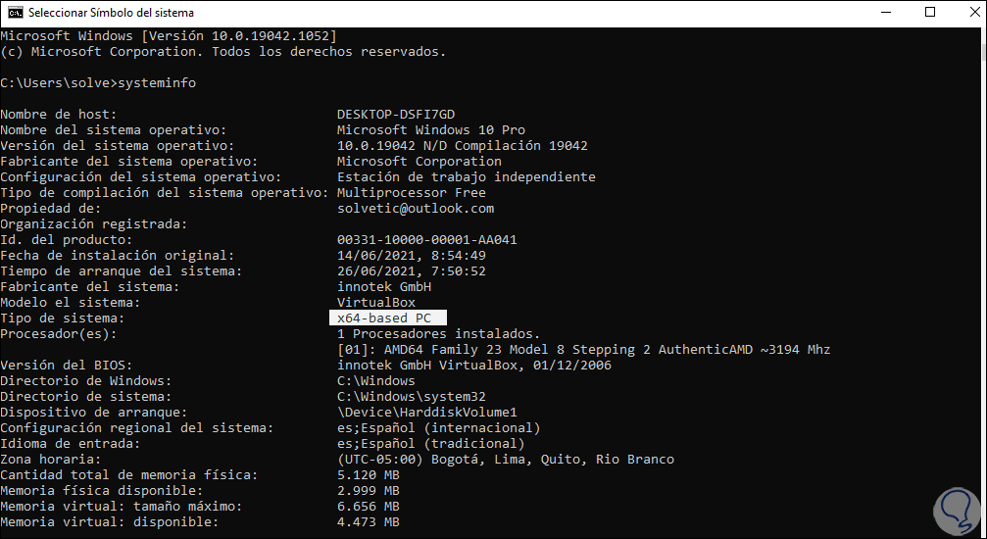Viewport: 987px width, 539px height.
Task: Click 'Multiprocessor Free' value
Action: (x=412, y=193)
